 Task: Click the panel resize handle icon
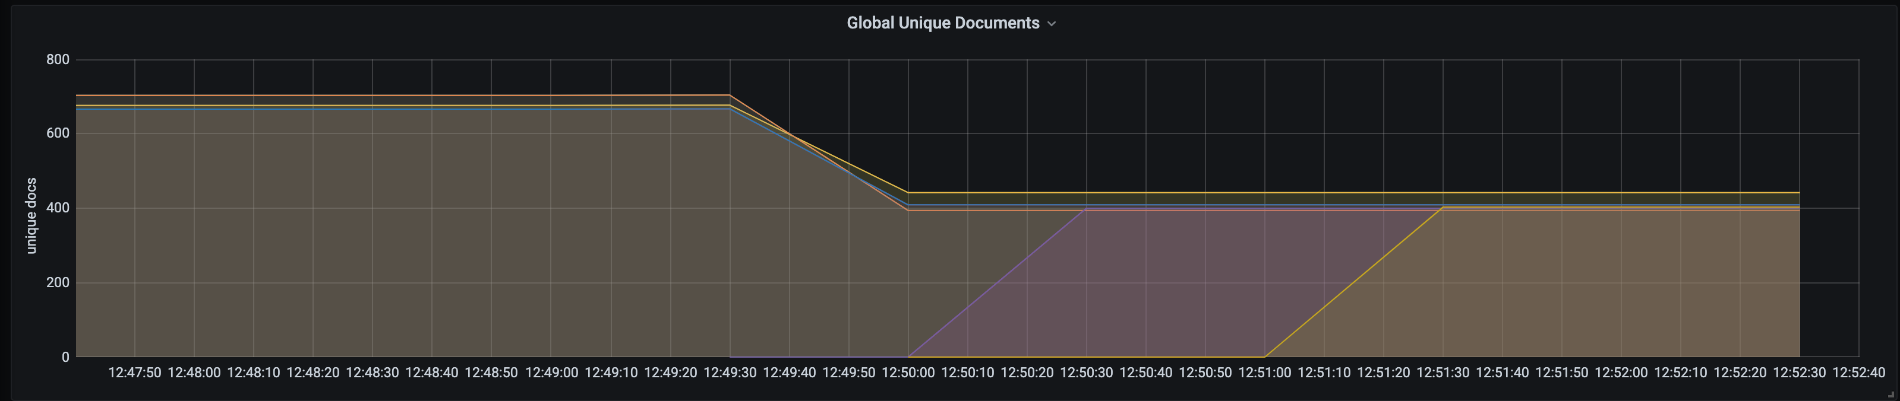pos(1890,394)
